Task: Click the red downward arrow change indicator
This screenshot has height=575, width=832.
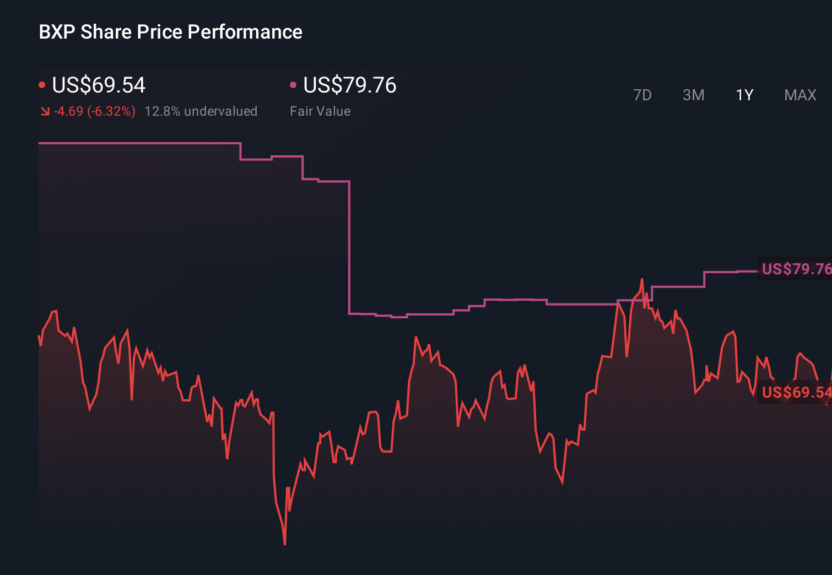Action: coord(45,111)
